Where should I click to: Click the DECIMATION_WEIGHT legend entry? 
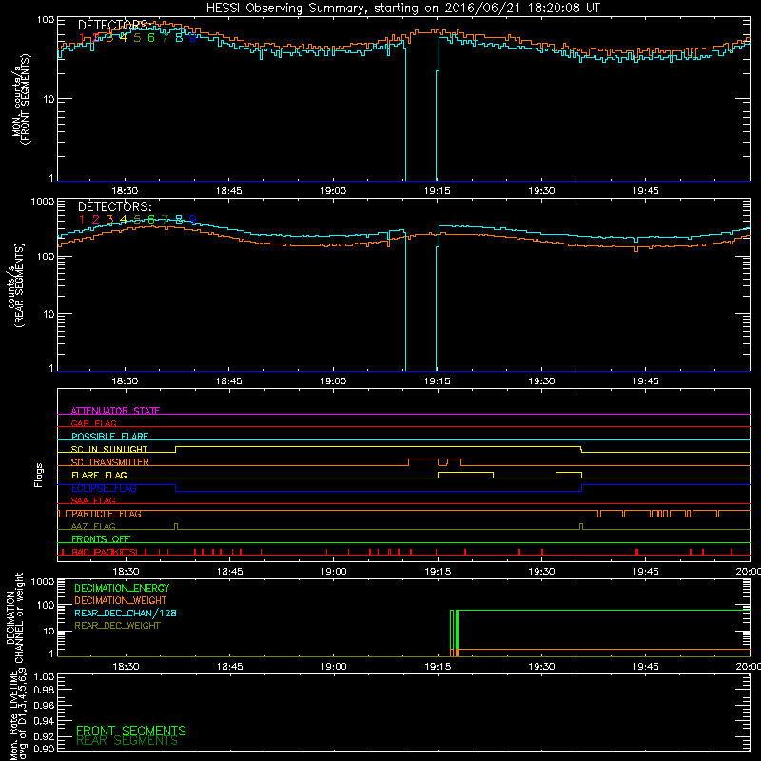tap(121, 601)
